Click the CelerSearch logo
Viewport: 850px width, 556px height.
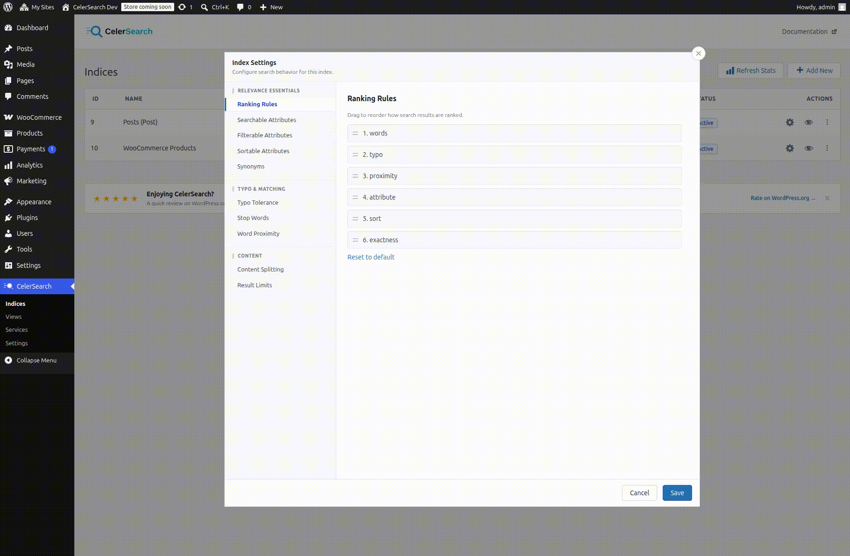tap(119, 32)
